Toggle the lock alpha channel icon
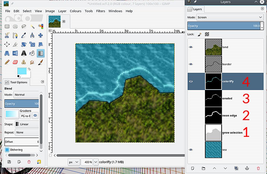Image resolution: width=267 pixels, height=174 pixels. tap(207, 35)
